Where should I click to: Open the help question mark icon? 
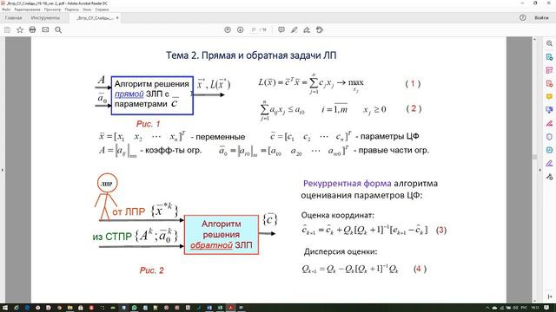[523, 17]
